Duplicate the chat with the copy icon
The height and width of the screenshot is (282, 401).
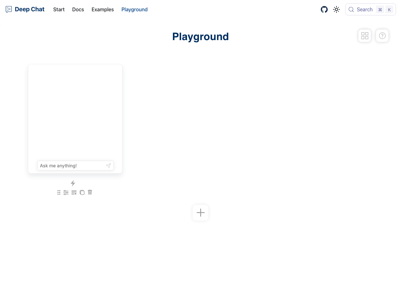click(82, 192)
